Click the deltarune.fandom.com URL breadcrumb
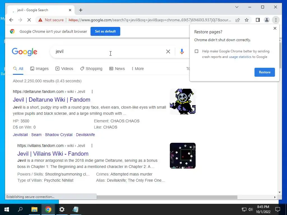Screen dimensions: 287x215 (49, 92)
